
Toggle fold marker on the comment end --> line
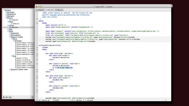(x=37, y=19)
